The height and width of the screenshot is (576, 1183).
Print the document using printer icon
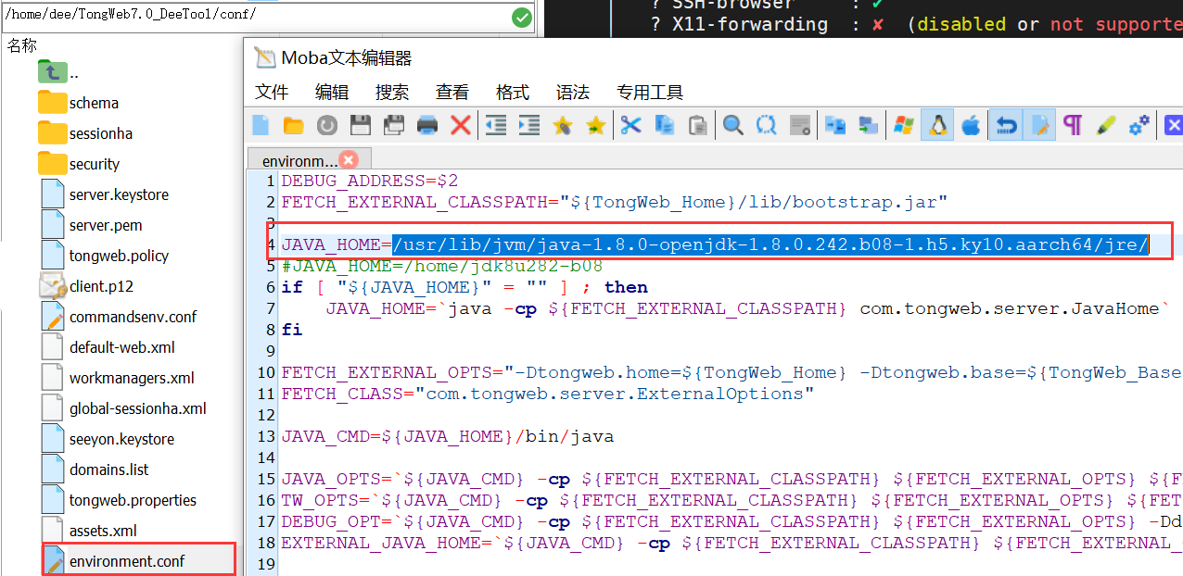426,125
